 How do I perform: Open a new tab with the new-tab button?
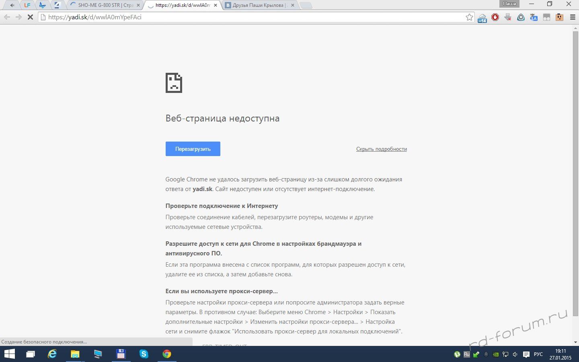pyautogui.click(x=306, y=6)
